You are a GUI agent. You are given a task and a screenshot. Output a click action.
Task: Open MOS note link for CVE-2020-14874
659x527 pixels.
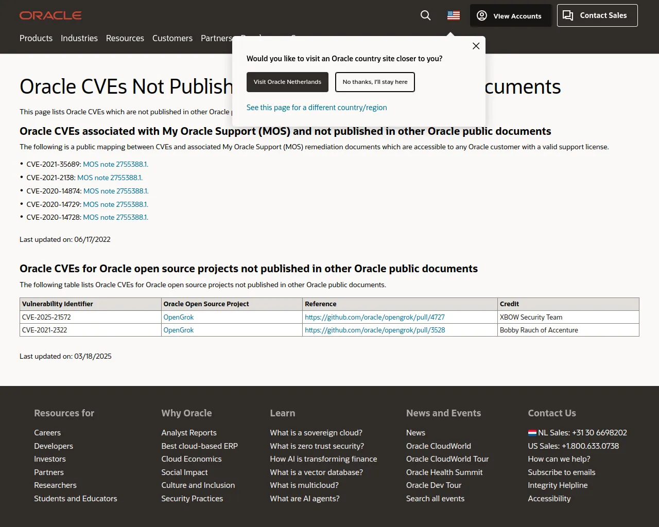pos(116,191)
